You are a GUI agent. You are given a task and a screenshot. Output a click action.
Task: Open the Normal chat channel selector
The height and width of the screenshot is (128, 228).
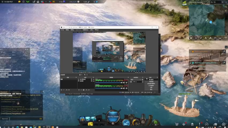pos(5,119)
